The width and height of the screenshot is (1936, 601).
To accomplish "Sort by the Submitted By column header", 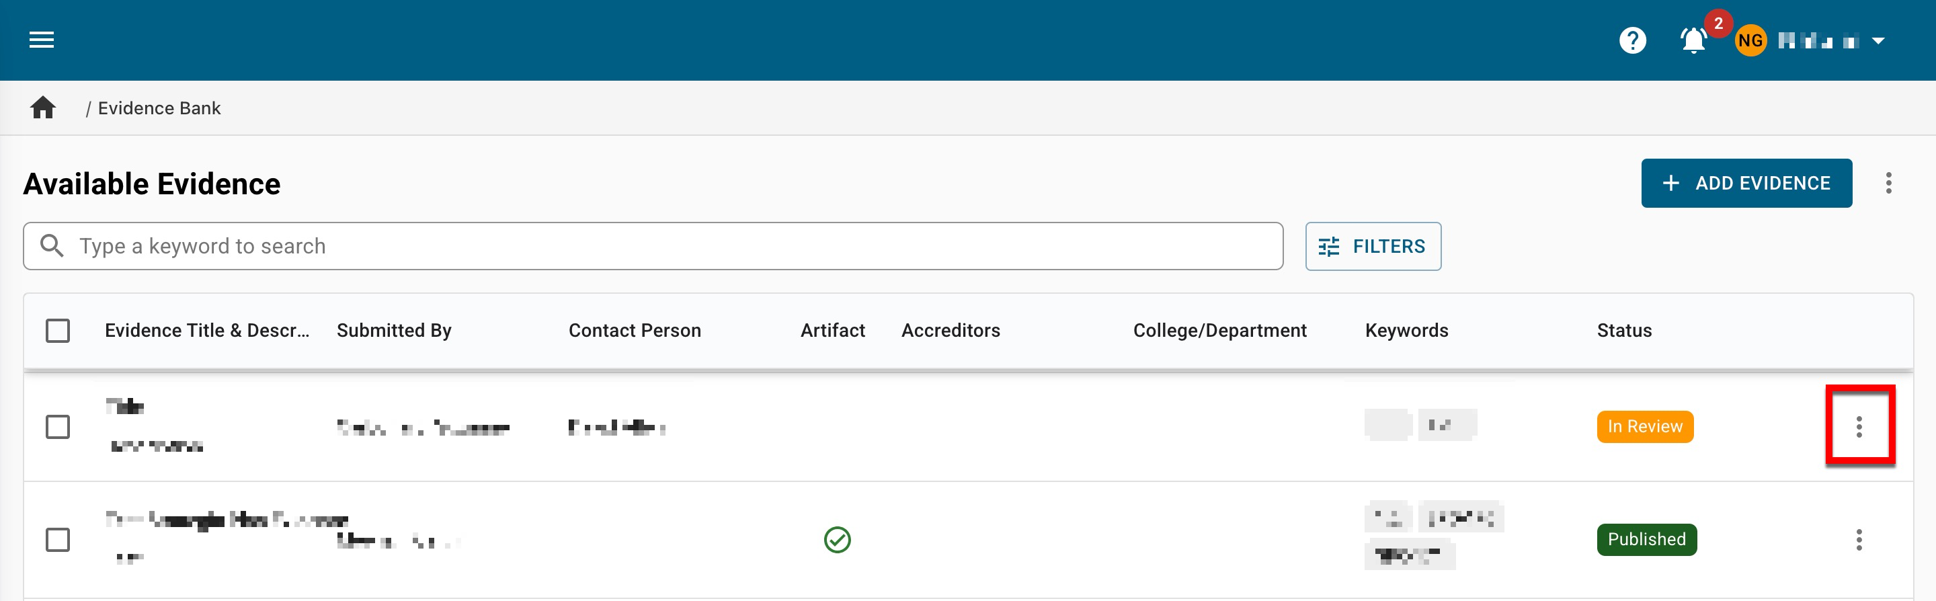I will coord(394,331).
